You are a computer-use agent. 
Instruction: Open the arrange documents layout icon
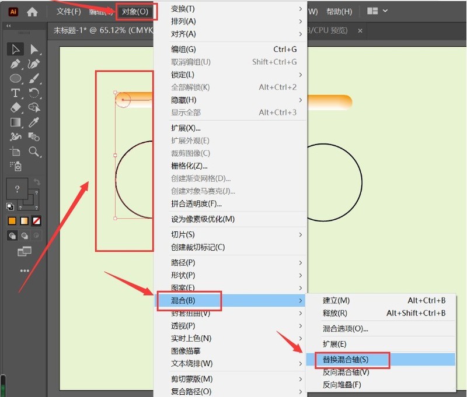tap(372, 11)
